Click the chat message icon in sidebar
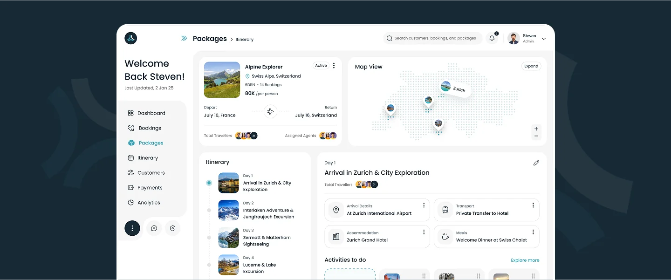The height and width of the screenshot is (280, 671). (x=154, y=228)
